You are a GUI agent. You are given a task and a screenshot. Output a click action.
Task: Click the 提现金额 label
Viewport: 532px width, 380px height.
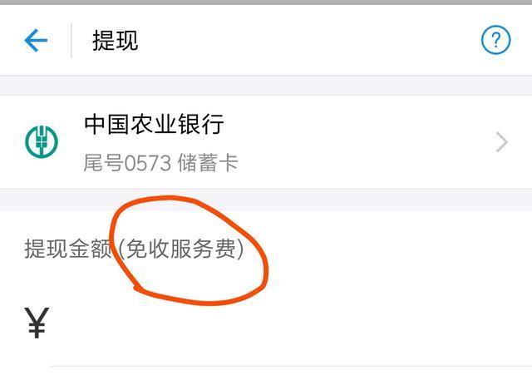[x=68, y=249]
